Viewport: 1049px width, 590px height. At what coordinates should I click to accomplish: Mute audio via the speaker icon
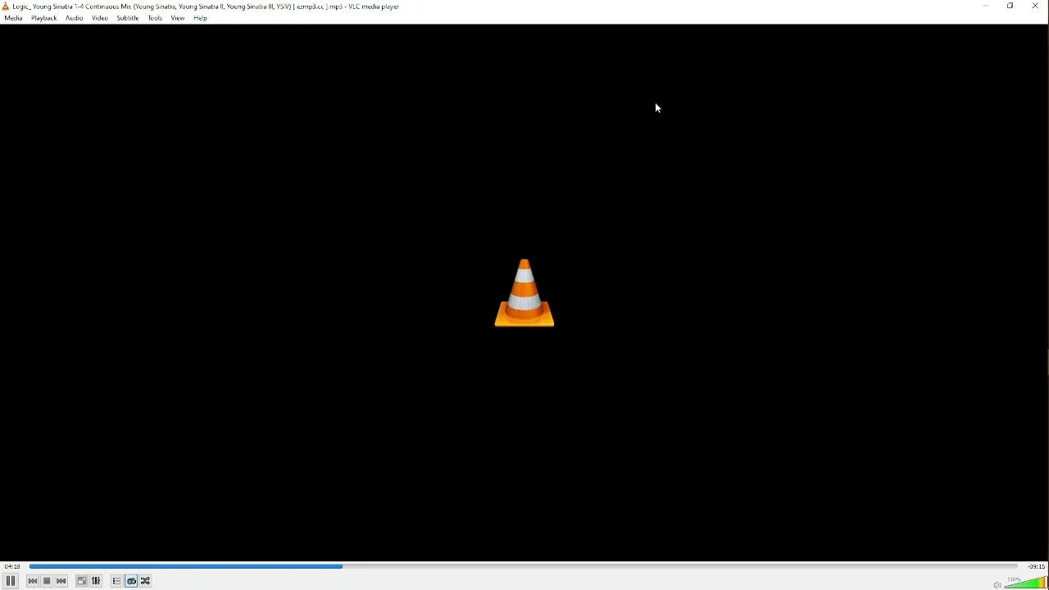pyautogui.click(x=997, y=584)
